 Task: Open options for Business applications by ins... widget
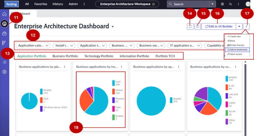(122, 67)
